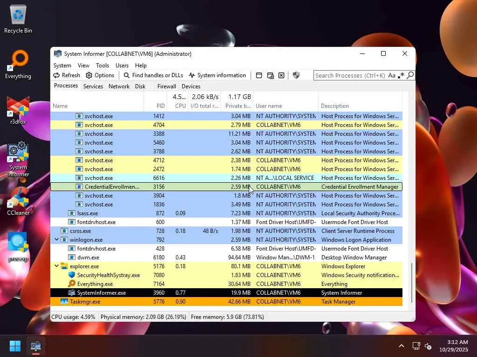Click the explorer.exe folder icon

(64, 266)
